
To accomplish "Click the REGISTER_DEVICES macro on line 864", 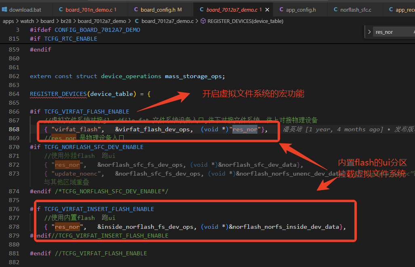I will tap(58, 94).
